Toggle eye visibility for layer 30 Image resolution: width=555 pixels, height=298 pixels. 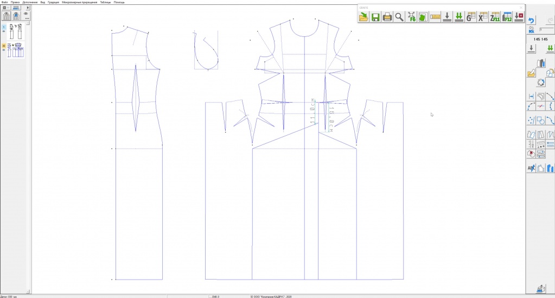click(4, 50)
